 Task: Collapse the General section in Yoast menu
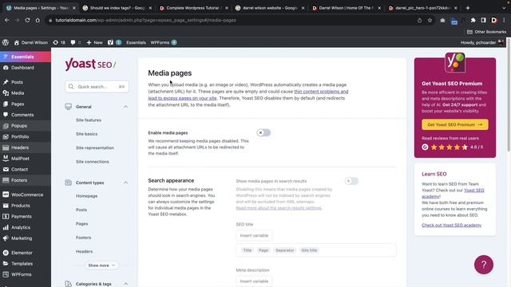pos(125,107)
